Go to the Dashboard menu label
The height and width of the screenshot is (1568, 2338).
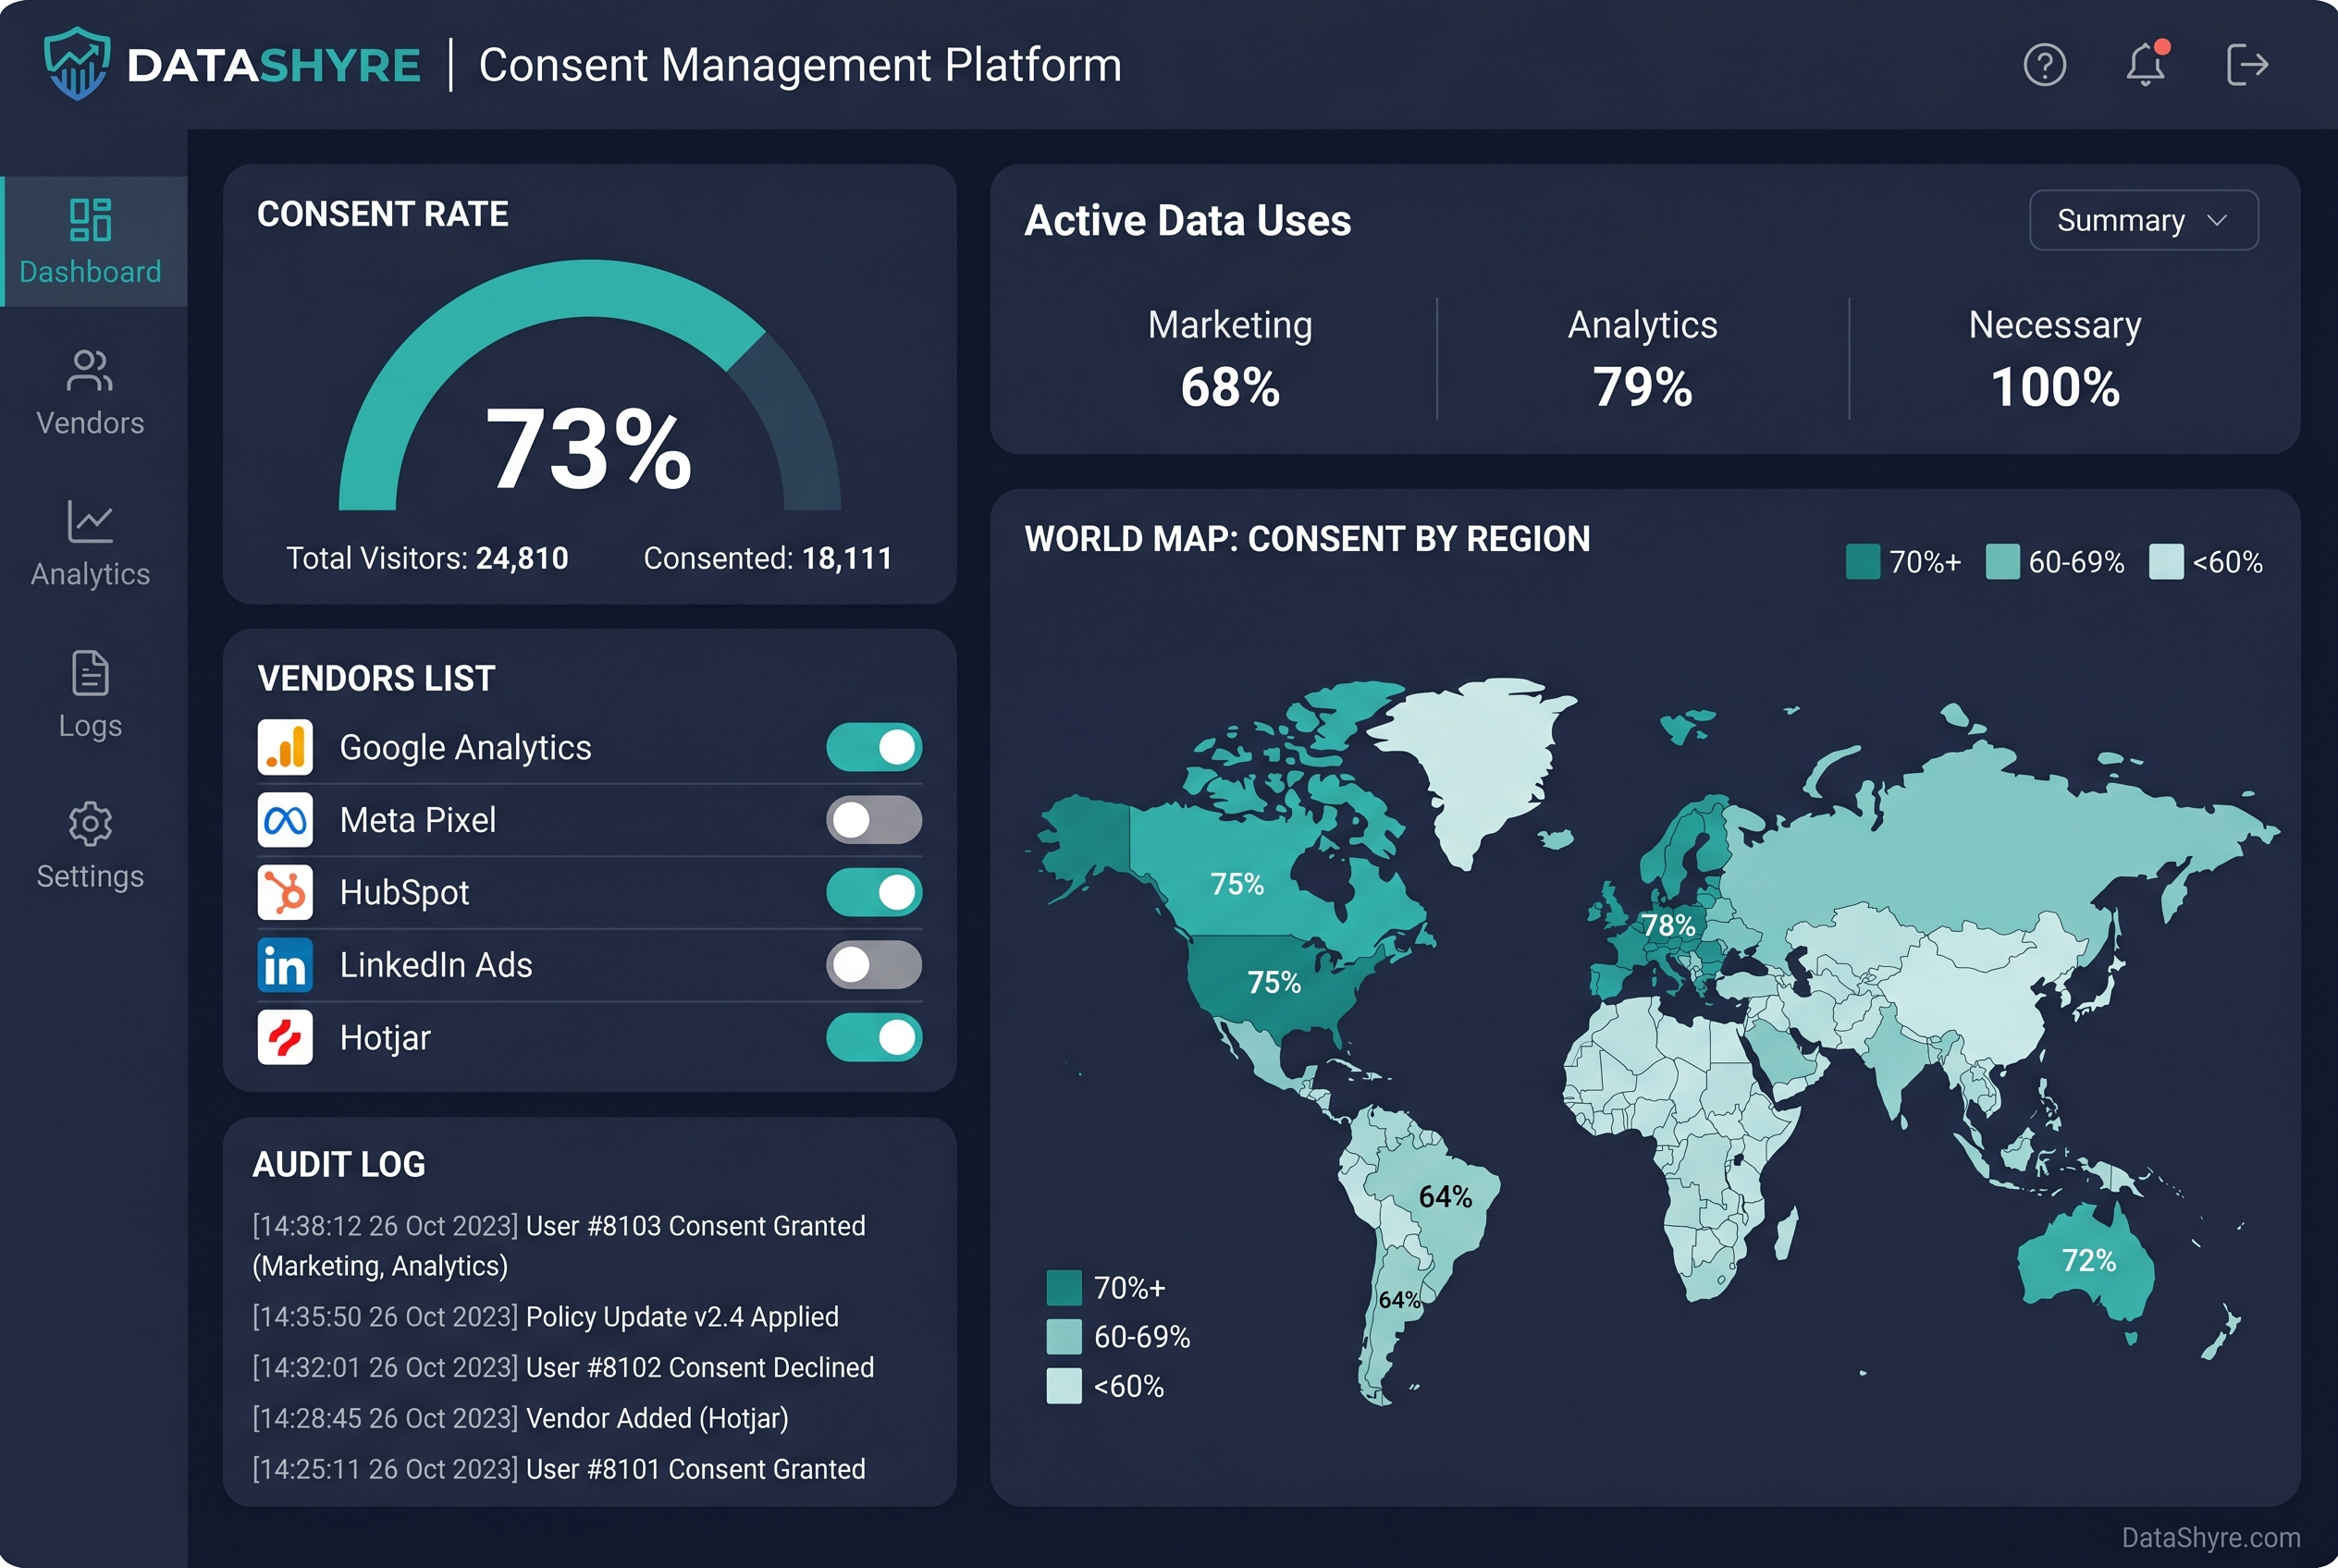coord(90,272)
